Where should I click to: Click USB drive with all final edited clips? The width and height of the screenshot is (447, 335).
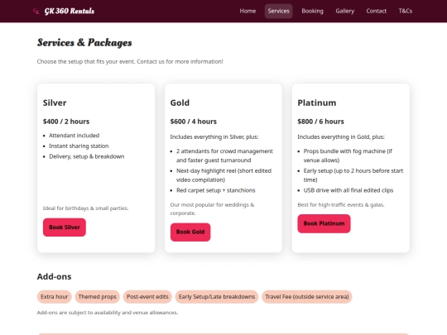348,190
